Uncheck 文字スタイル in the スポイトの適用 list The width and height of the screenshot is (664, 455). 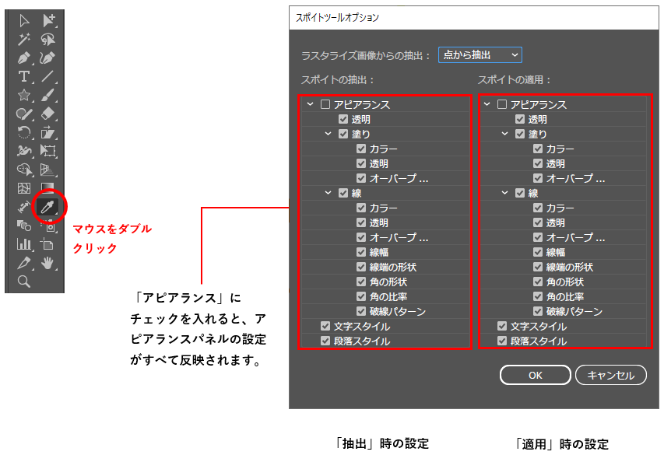point(502,327)
